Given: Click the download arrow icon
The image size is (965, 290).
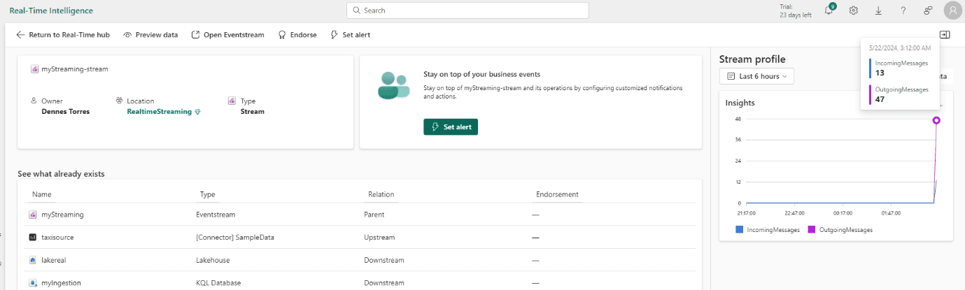Looking at the screenshot, I should point(878,10).
